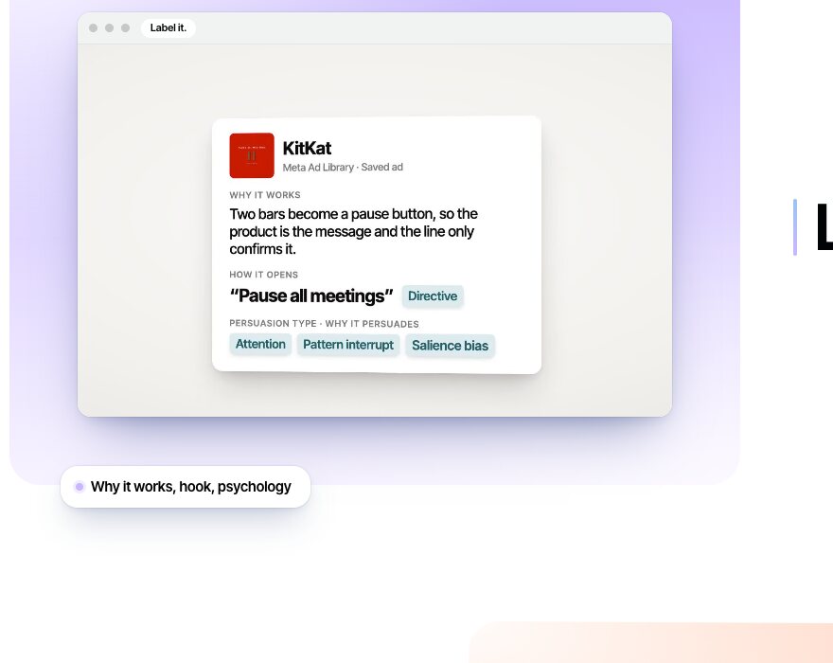The width and height of the screenshot is (833, 663).
Task: Click the second gray window control dot
Action: coord(110,27)
